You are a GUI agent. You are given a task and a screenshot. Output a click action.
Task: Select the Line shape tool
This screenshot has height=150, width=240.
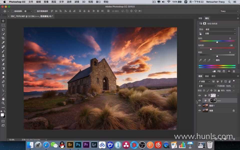click(3, 94)
